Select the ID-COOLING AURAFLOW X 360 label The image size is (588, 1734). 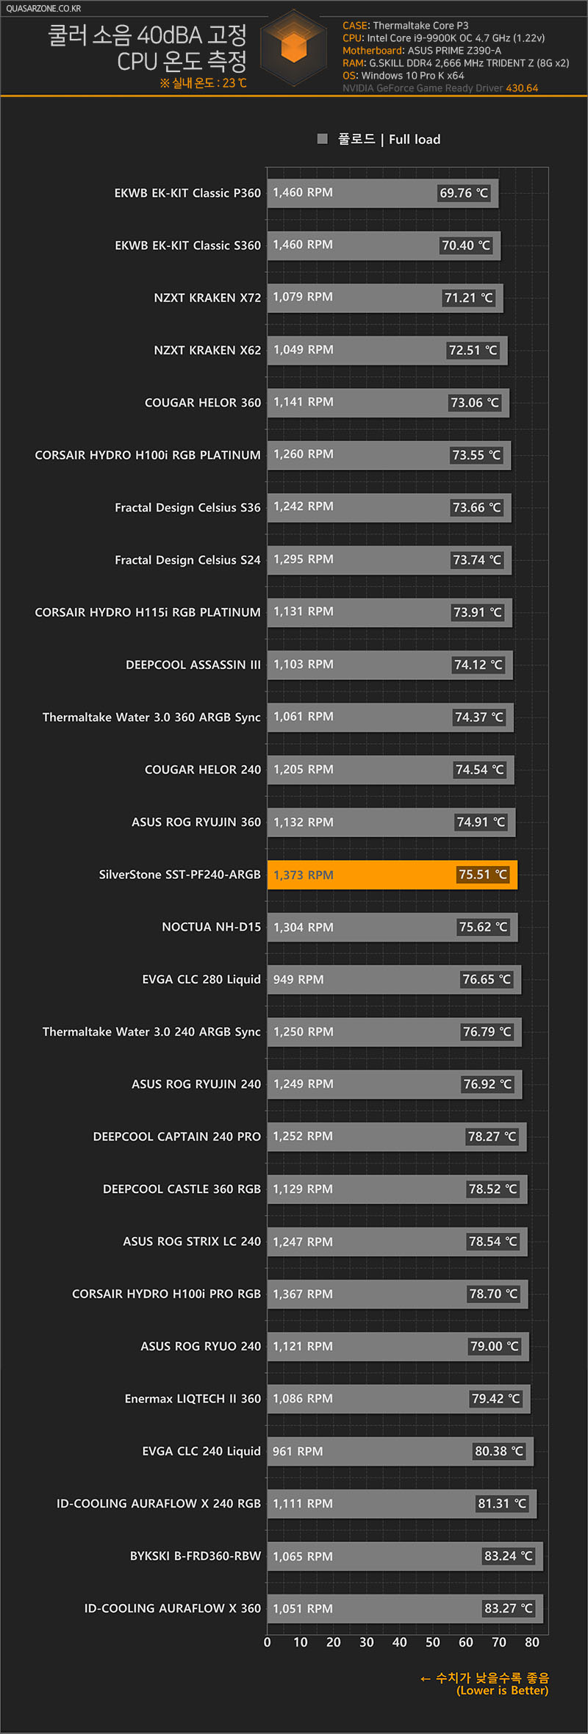pos(172,1608)
